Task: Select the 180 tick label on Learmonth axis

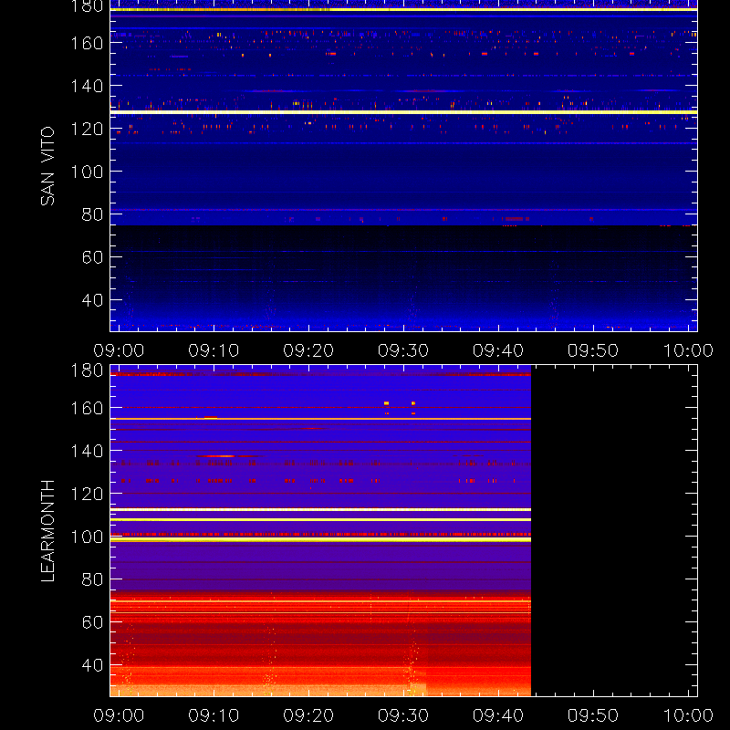Action: pyautogui.click(x=87, y=370)
